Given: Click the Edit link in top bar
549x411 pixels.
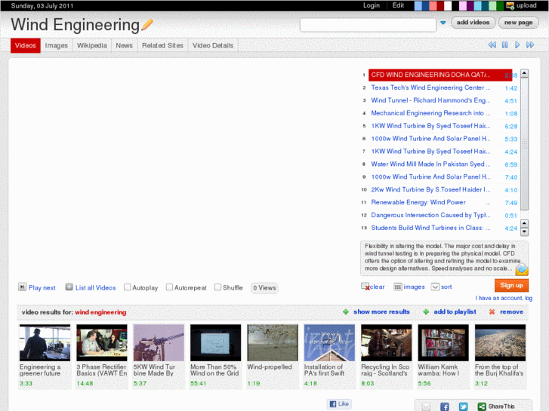Looking at the screenshot, I should [x=398, y=5].
